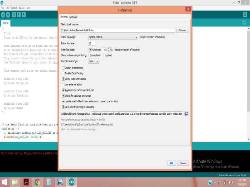The height and width of the screenshot is (187, 250).
Task: Open the File menu
Action: point(2,8)
